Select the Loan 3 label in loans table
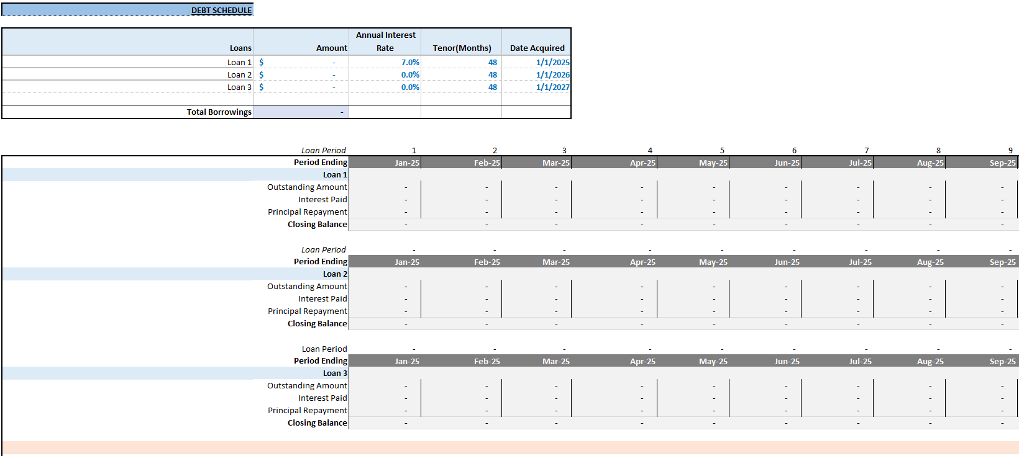This screenshot has height=456, width=1019. [239, 87]
